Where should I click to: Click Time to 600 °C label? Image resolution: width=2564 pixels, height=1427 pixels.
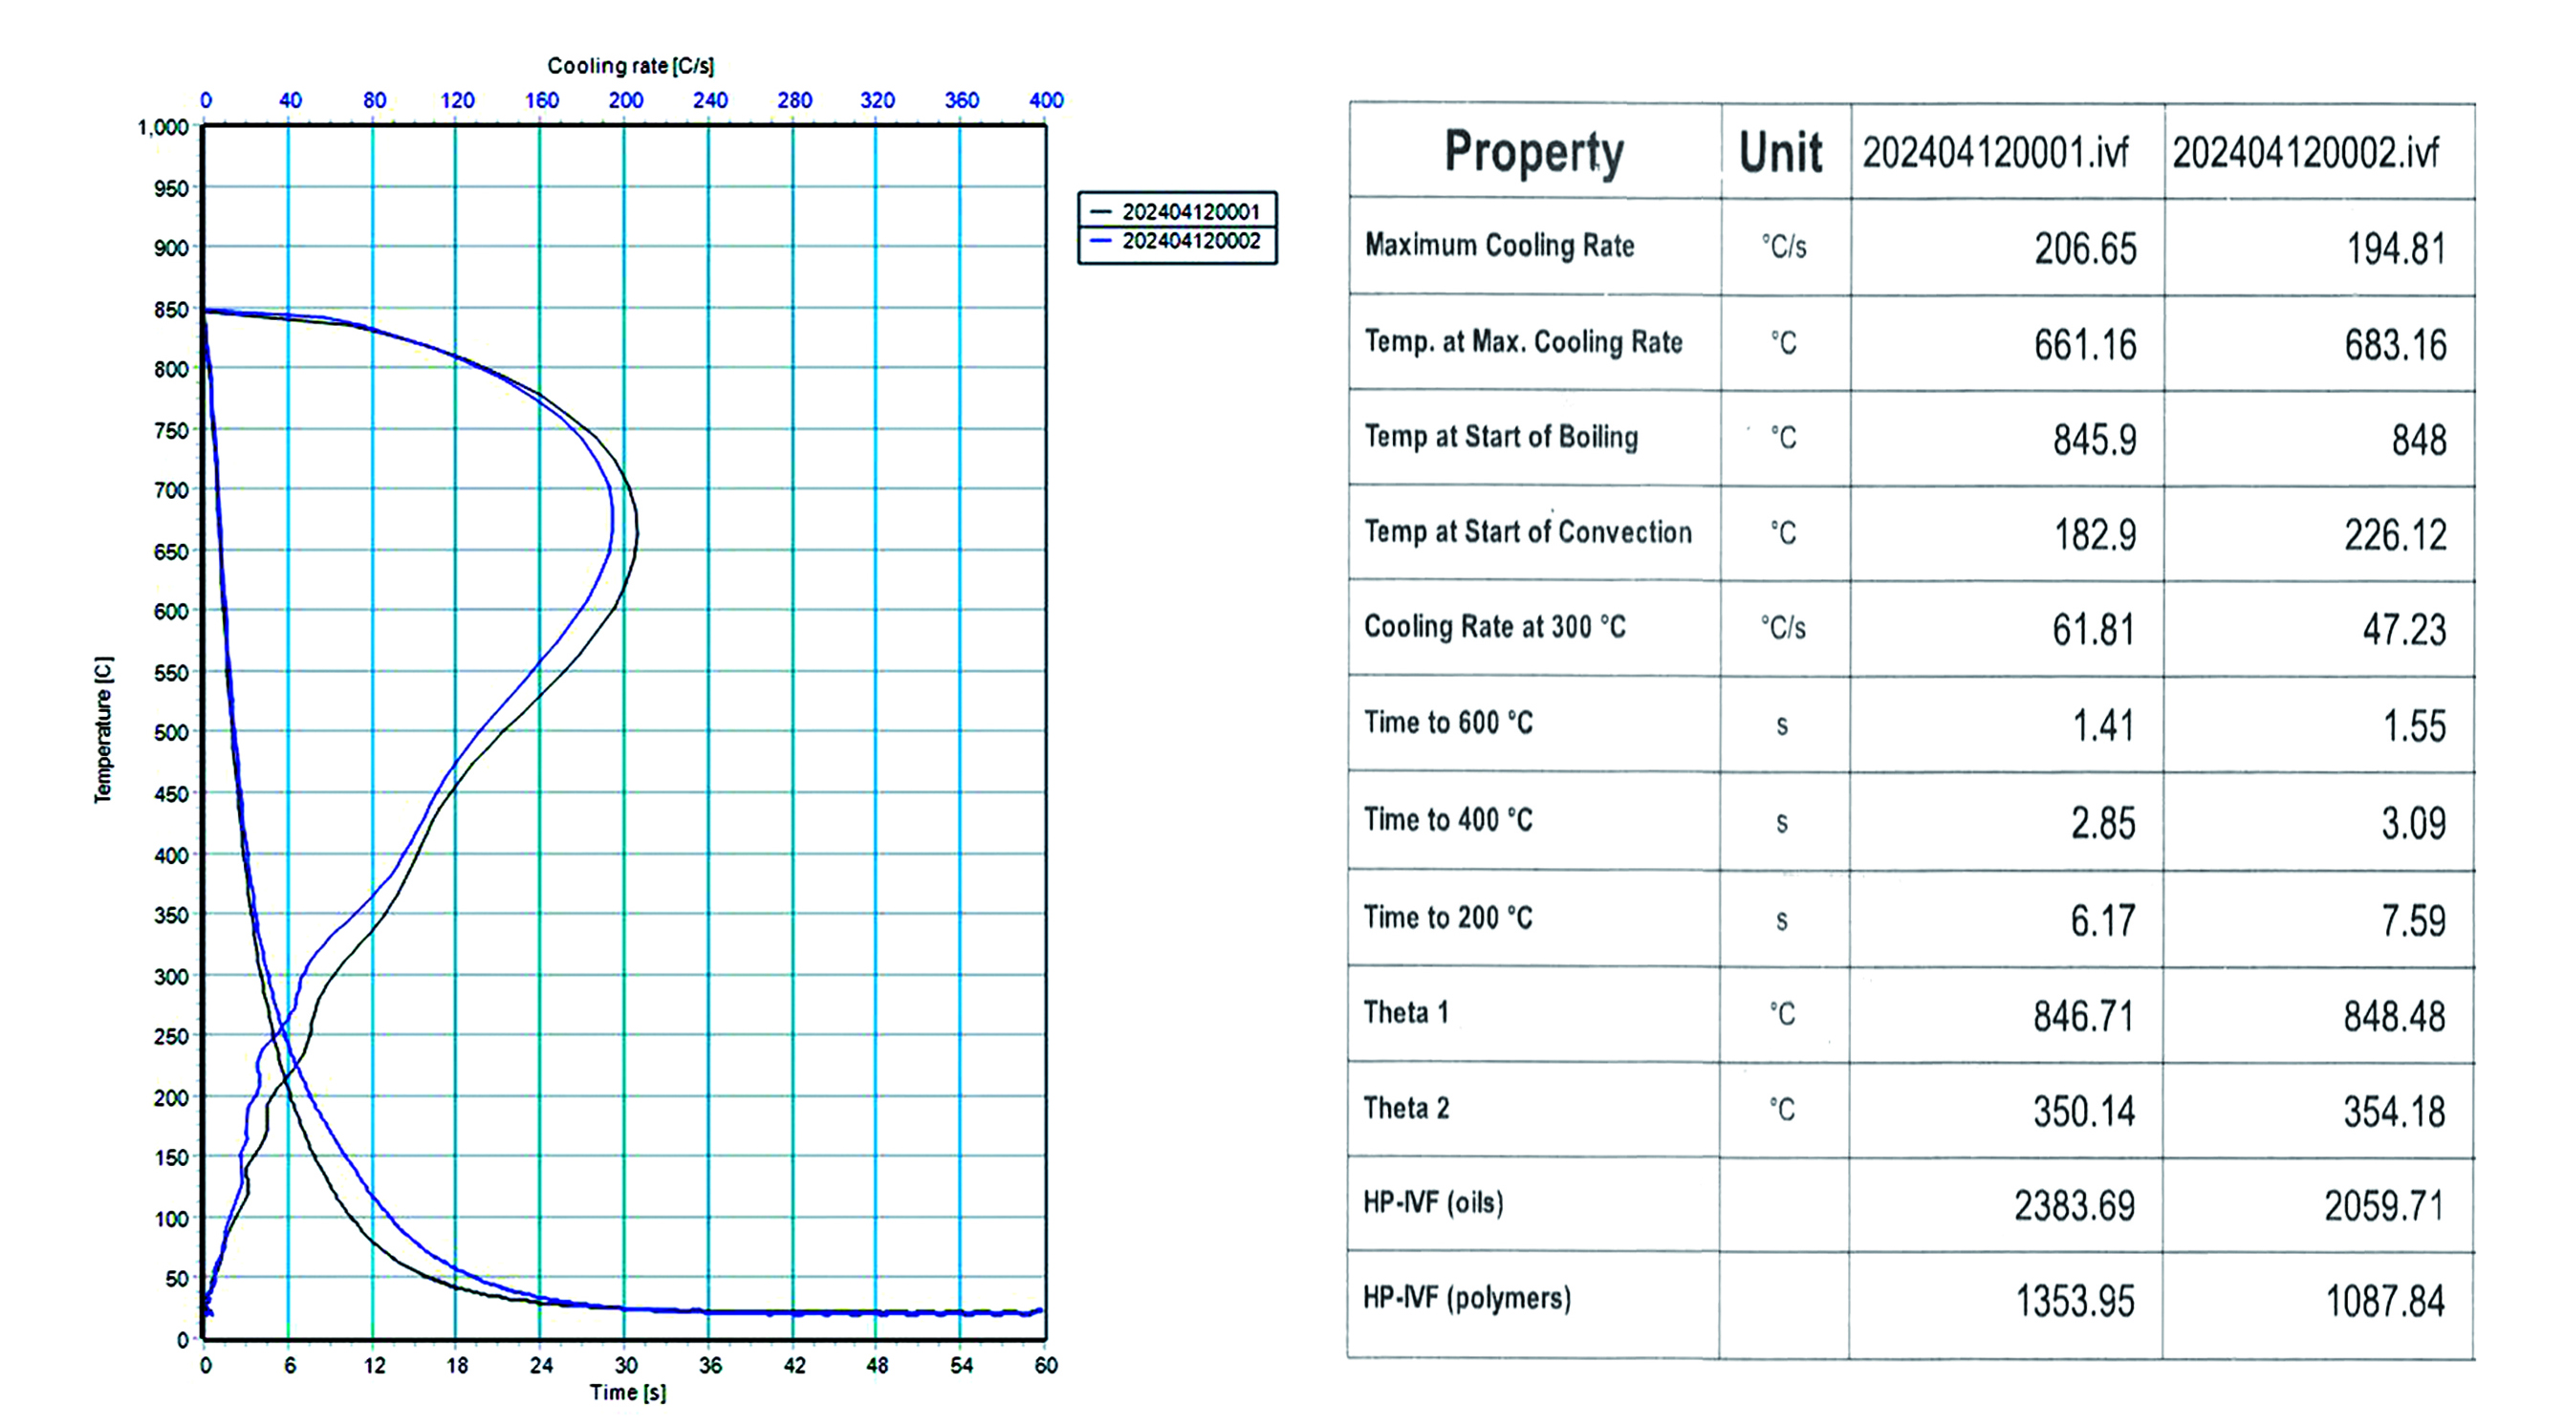pos(1448,723)
